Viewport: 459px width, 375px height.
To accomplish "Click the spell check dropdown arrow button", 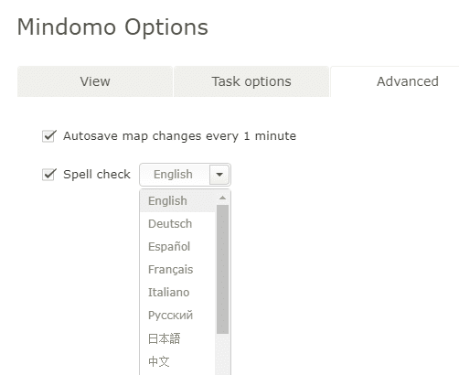I will click(x=219, y=175).
